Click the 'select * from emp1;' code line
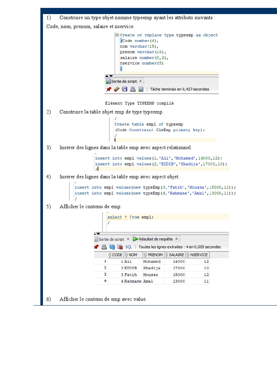 (130, 217)
